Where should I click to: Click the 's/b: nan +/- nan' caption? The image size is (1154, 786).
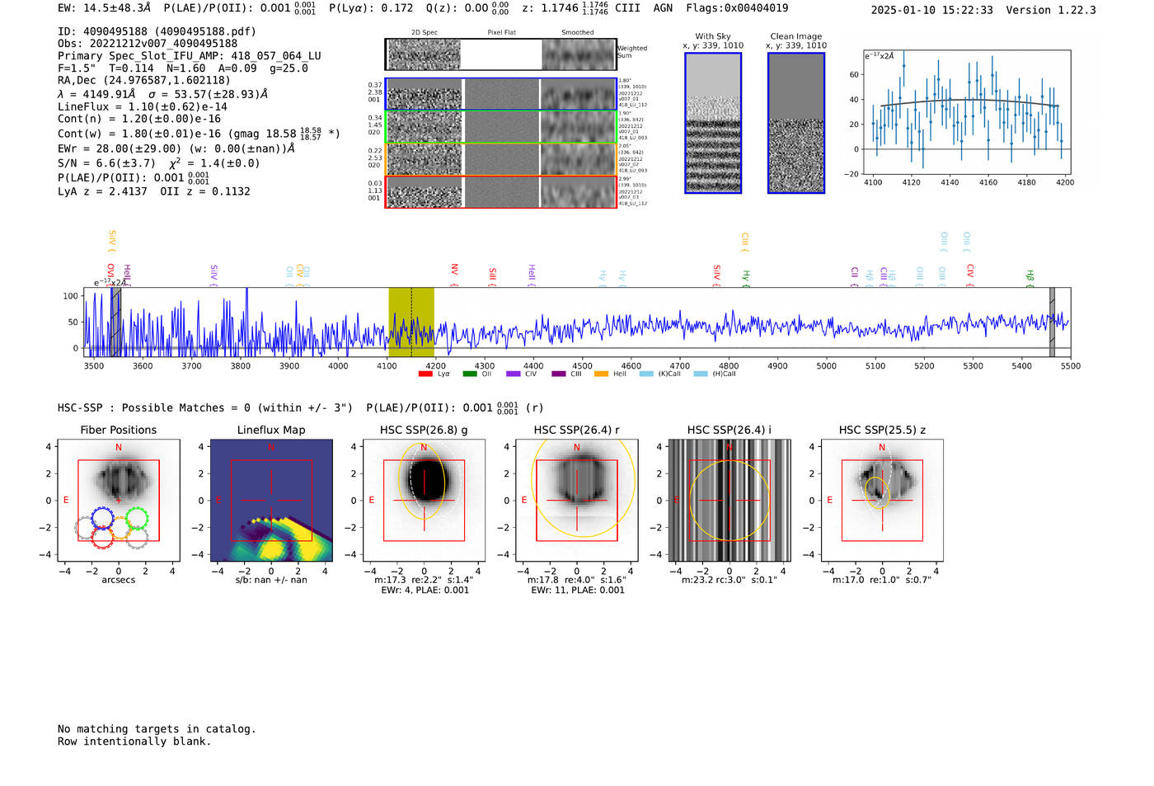(271, 580)
